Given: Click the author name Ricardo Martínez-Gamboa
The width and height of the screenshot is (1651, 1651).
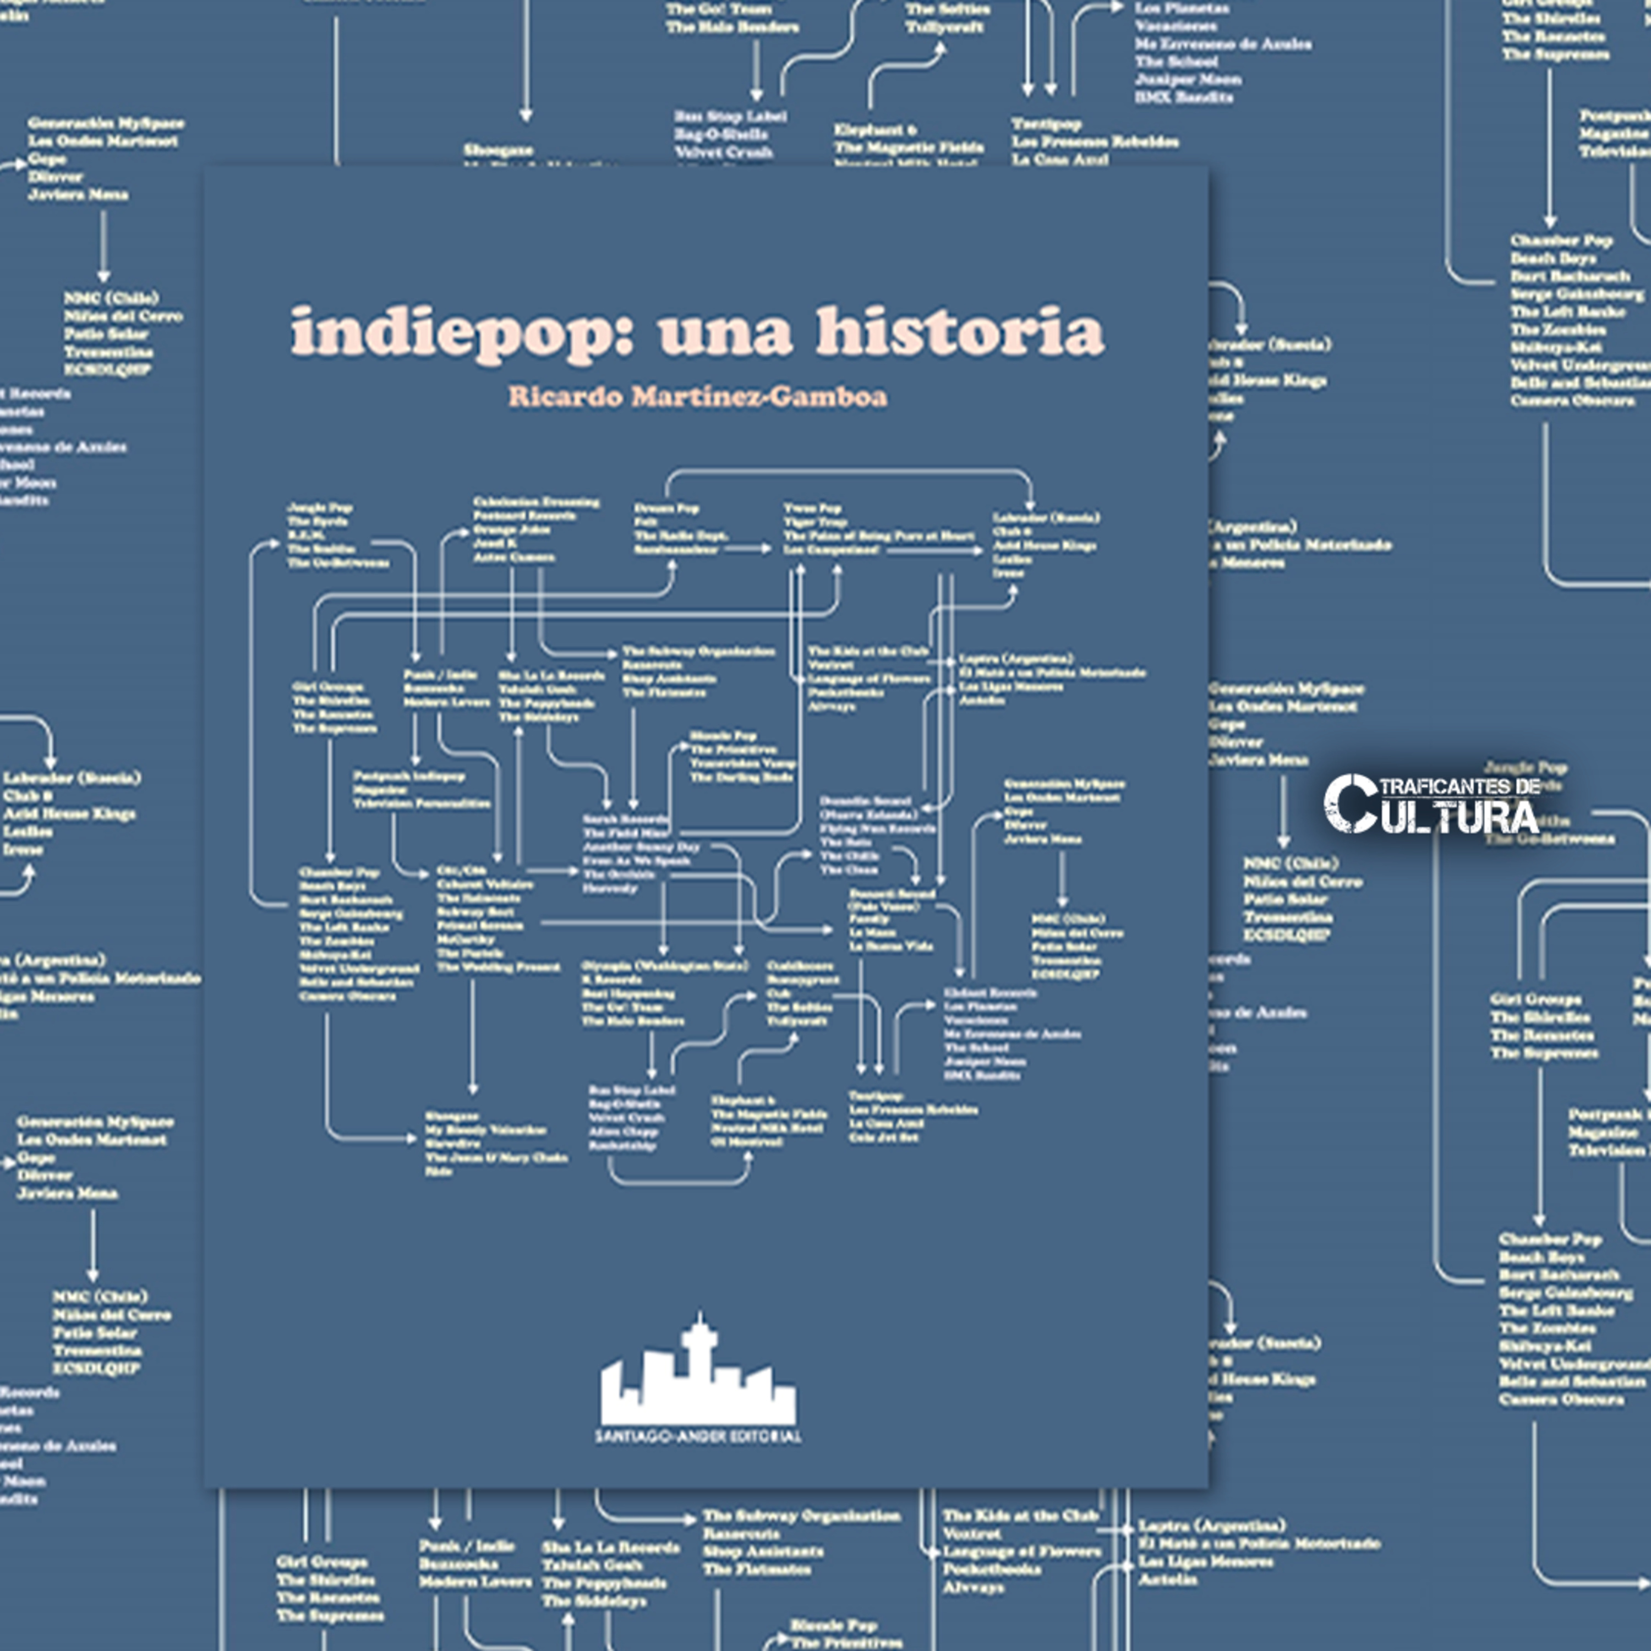Looking at the screenshot, I should pyautogui.click(x=697, y=396).
